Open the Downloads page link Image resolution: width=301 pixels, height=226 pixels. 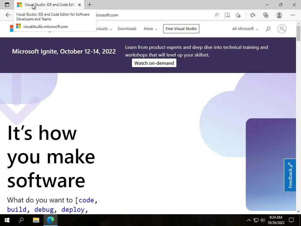coord(127,29)
